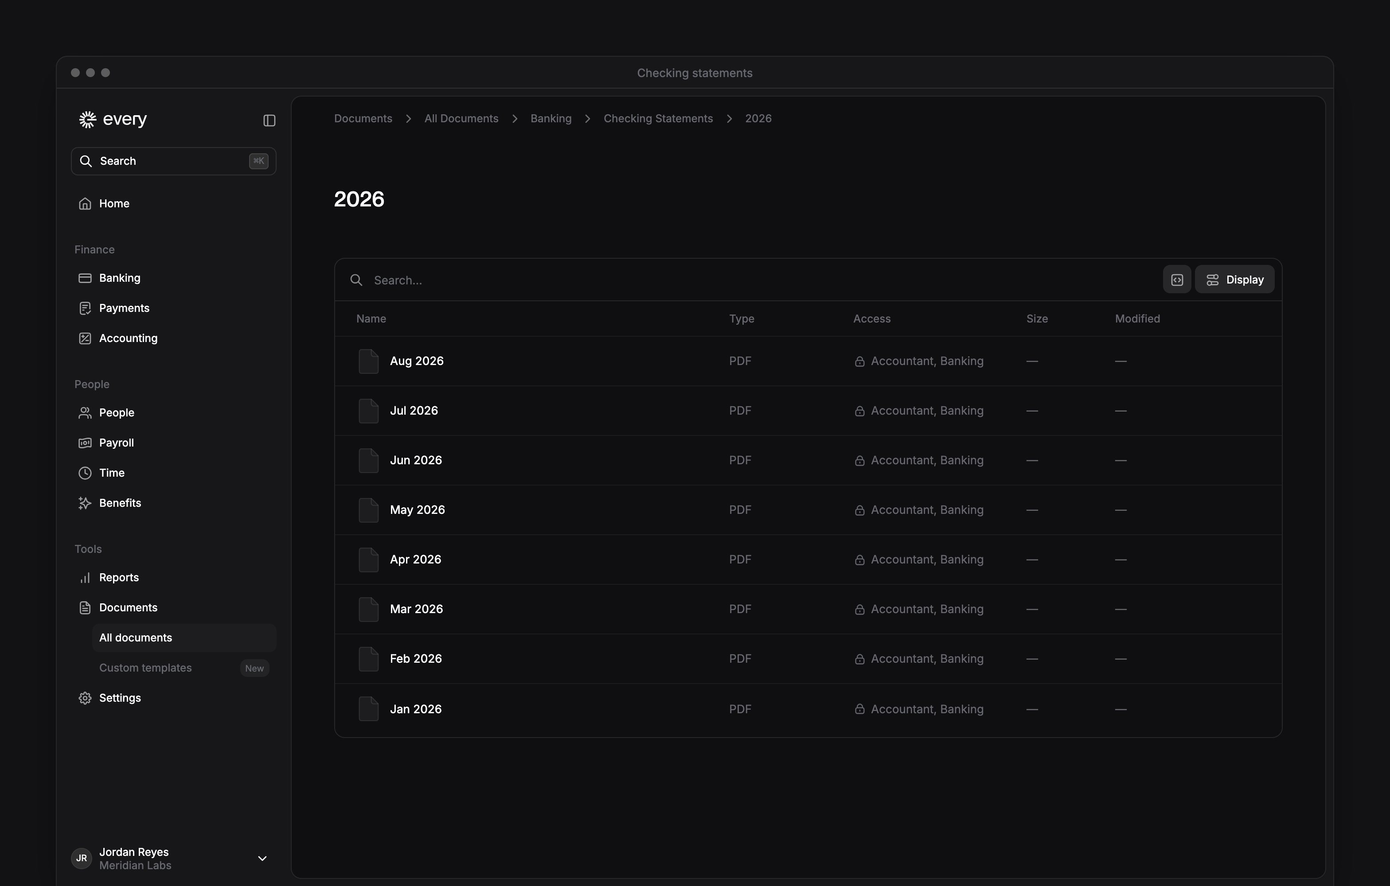Focus the sidebar Search field
Screen dimensions: 1390x886
[x=173, y=161]
